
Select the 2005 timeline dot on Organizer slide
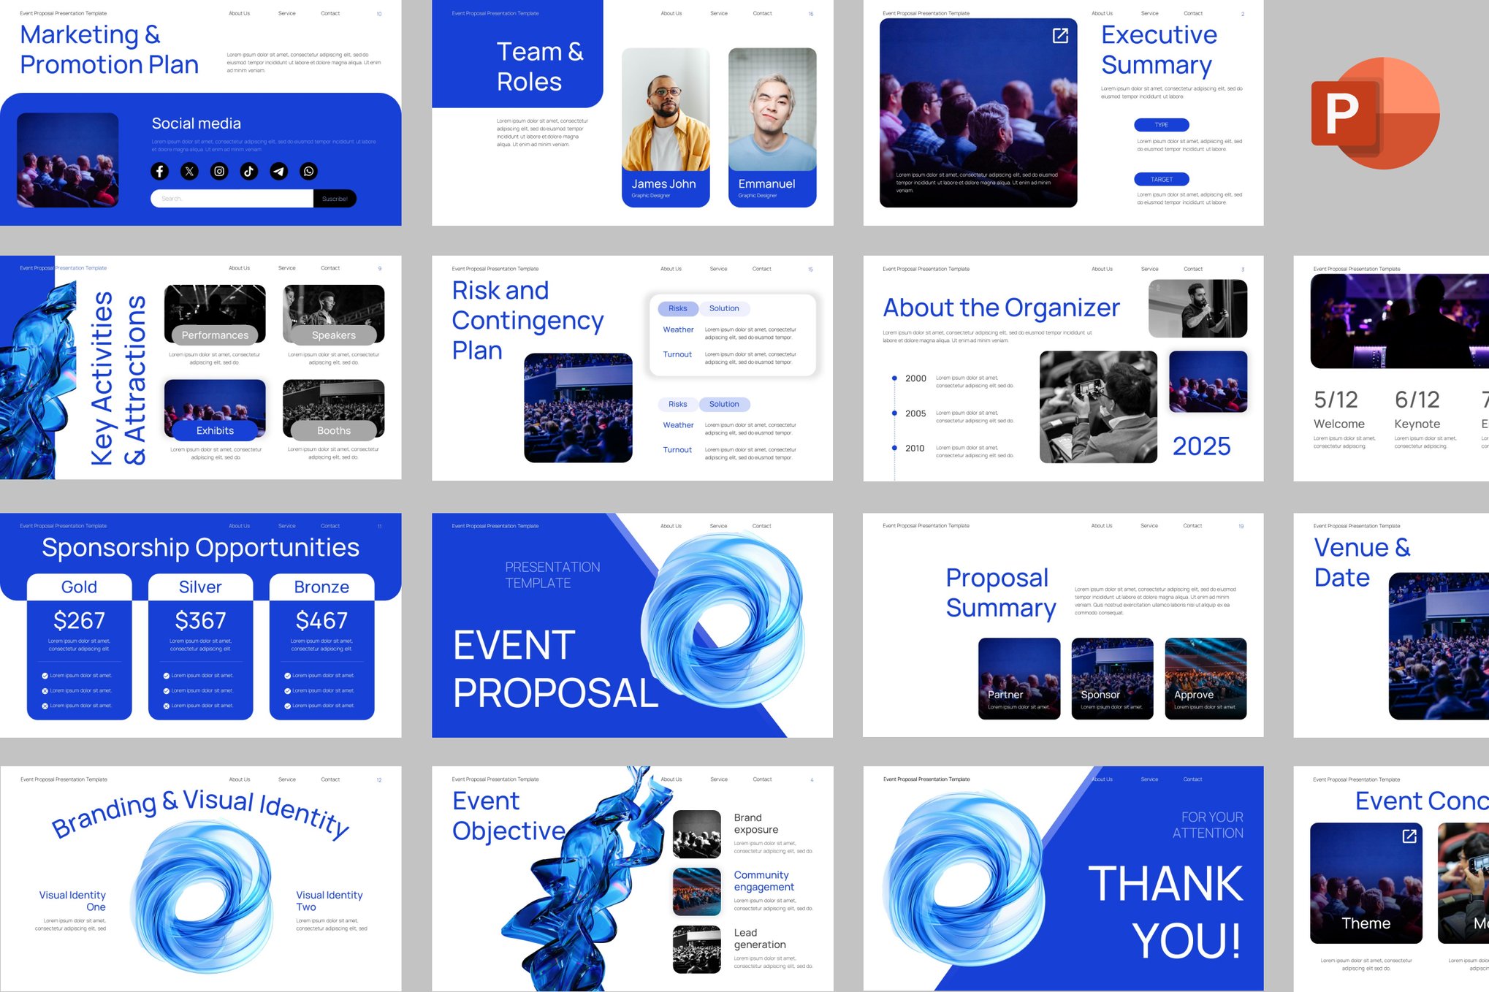894,413
